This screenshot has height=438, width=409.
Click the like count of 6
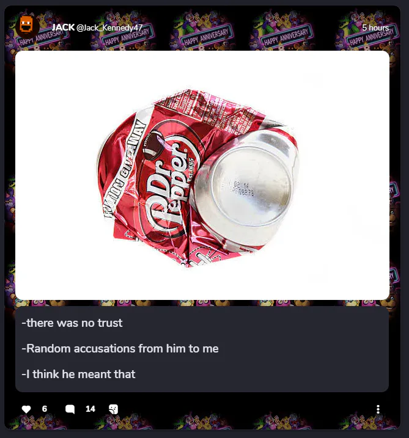click(x=45, y=409)
